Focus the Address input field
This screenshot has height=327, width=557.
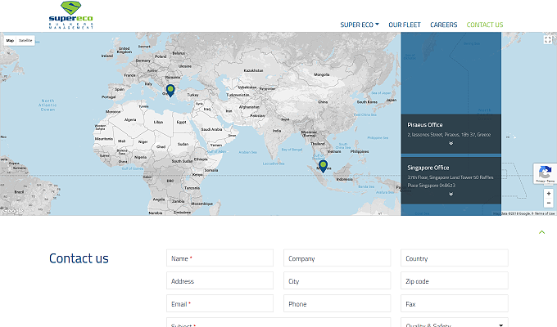click(220, 280)
